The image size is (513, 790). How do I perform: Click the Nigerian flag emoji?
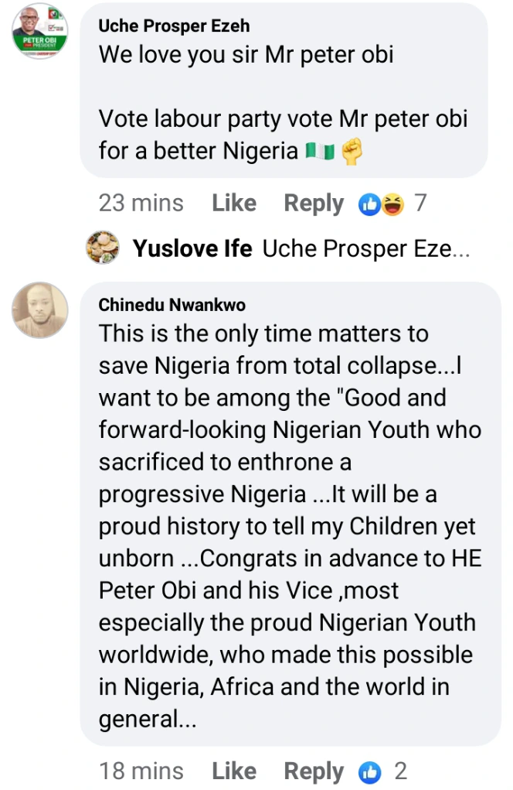pos(320,152)
